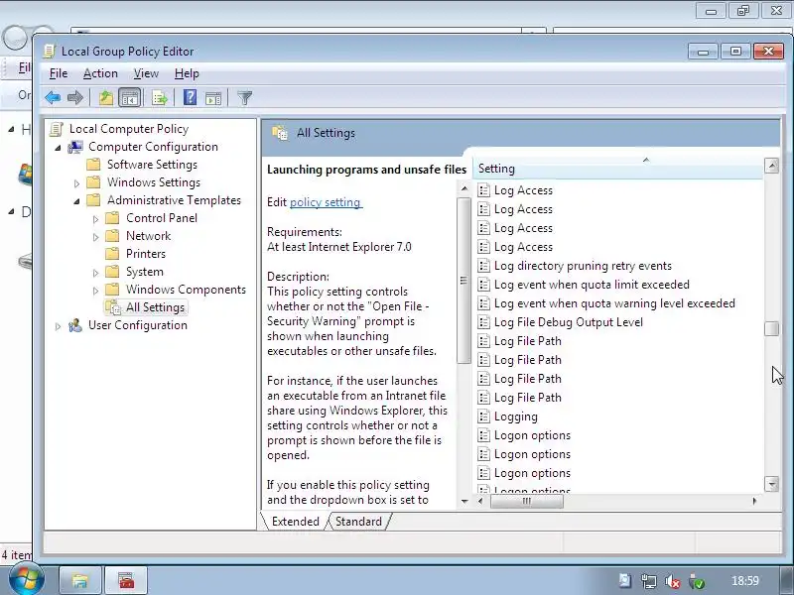The image size is (794, 595).
Task: Collapse the Computer Configuration node
Action: (x=59, y=147)
